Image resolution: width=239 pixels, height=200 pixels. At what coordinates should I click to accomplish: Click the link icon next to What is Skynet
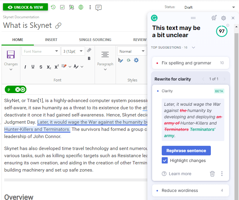(58, 25)
